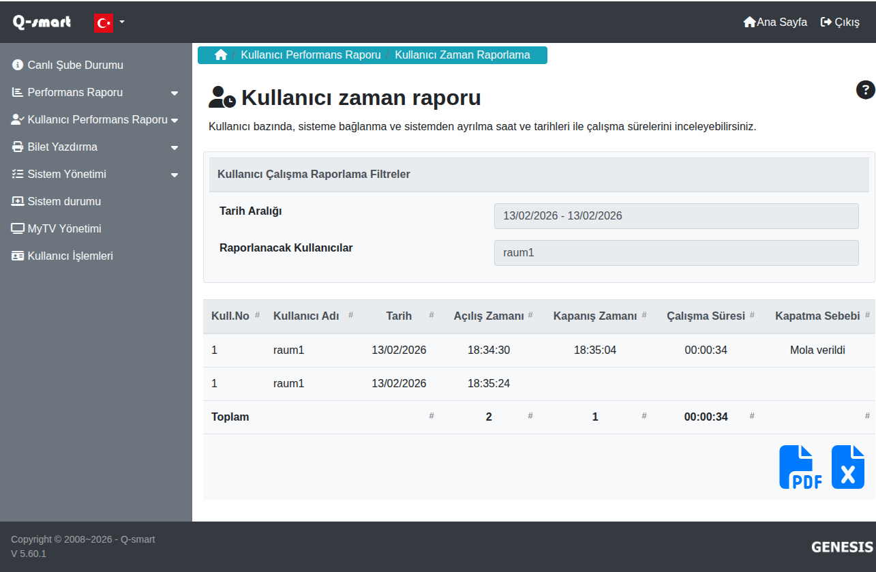
Task: Download the report as PDF
Action: (800, 467)
